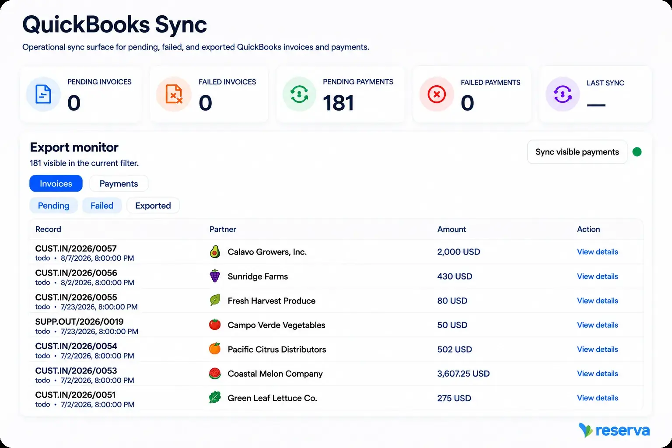
Task: Select record CUST.IN/2026/0056
Action: (76, 273)
